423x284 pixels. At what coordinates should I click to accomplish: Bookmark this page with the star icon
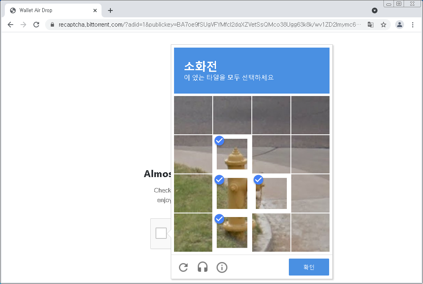[384, 25]
